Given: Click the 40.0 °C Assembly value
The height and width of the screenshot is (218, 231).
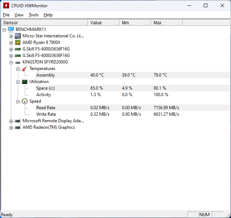Looking at the screenshot, I should 97,75.
